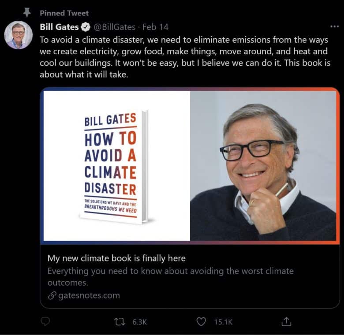Like the tweet with the heart icon

coord(201,322)
